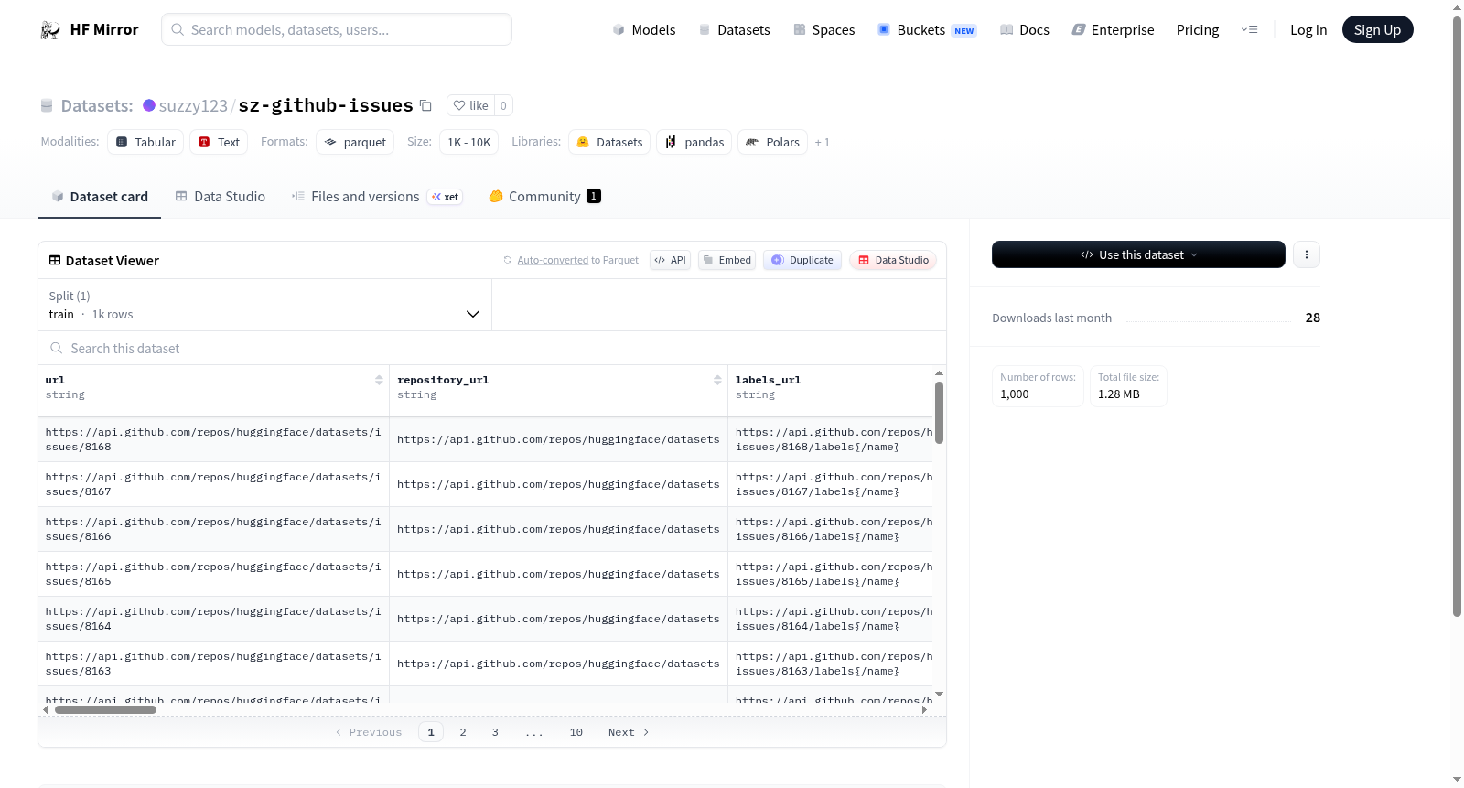This screenshot has width=1464, height=788.
Task: Go to the Pricing page
Action: pyautogui.click(x=1198, y=30)
